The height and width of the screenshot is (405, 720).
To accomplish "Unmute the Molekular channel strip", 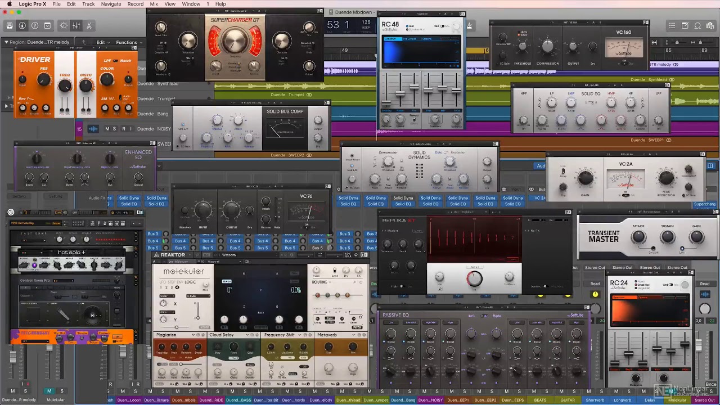I will 49,391.
